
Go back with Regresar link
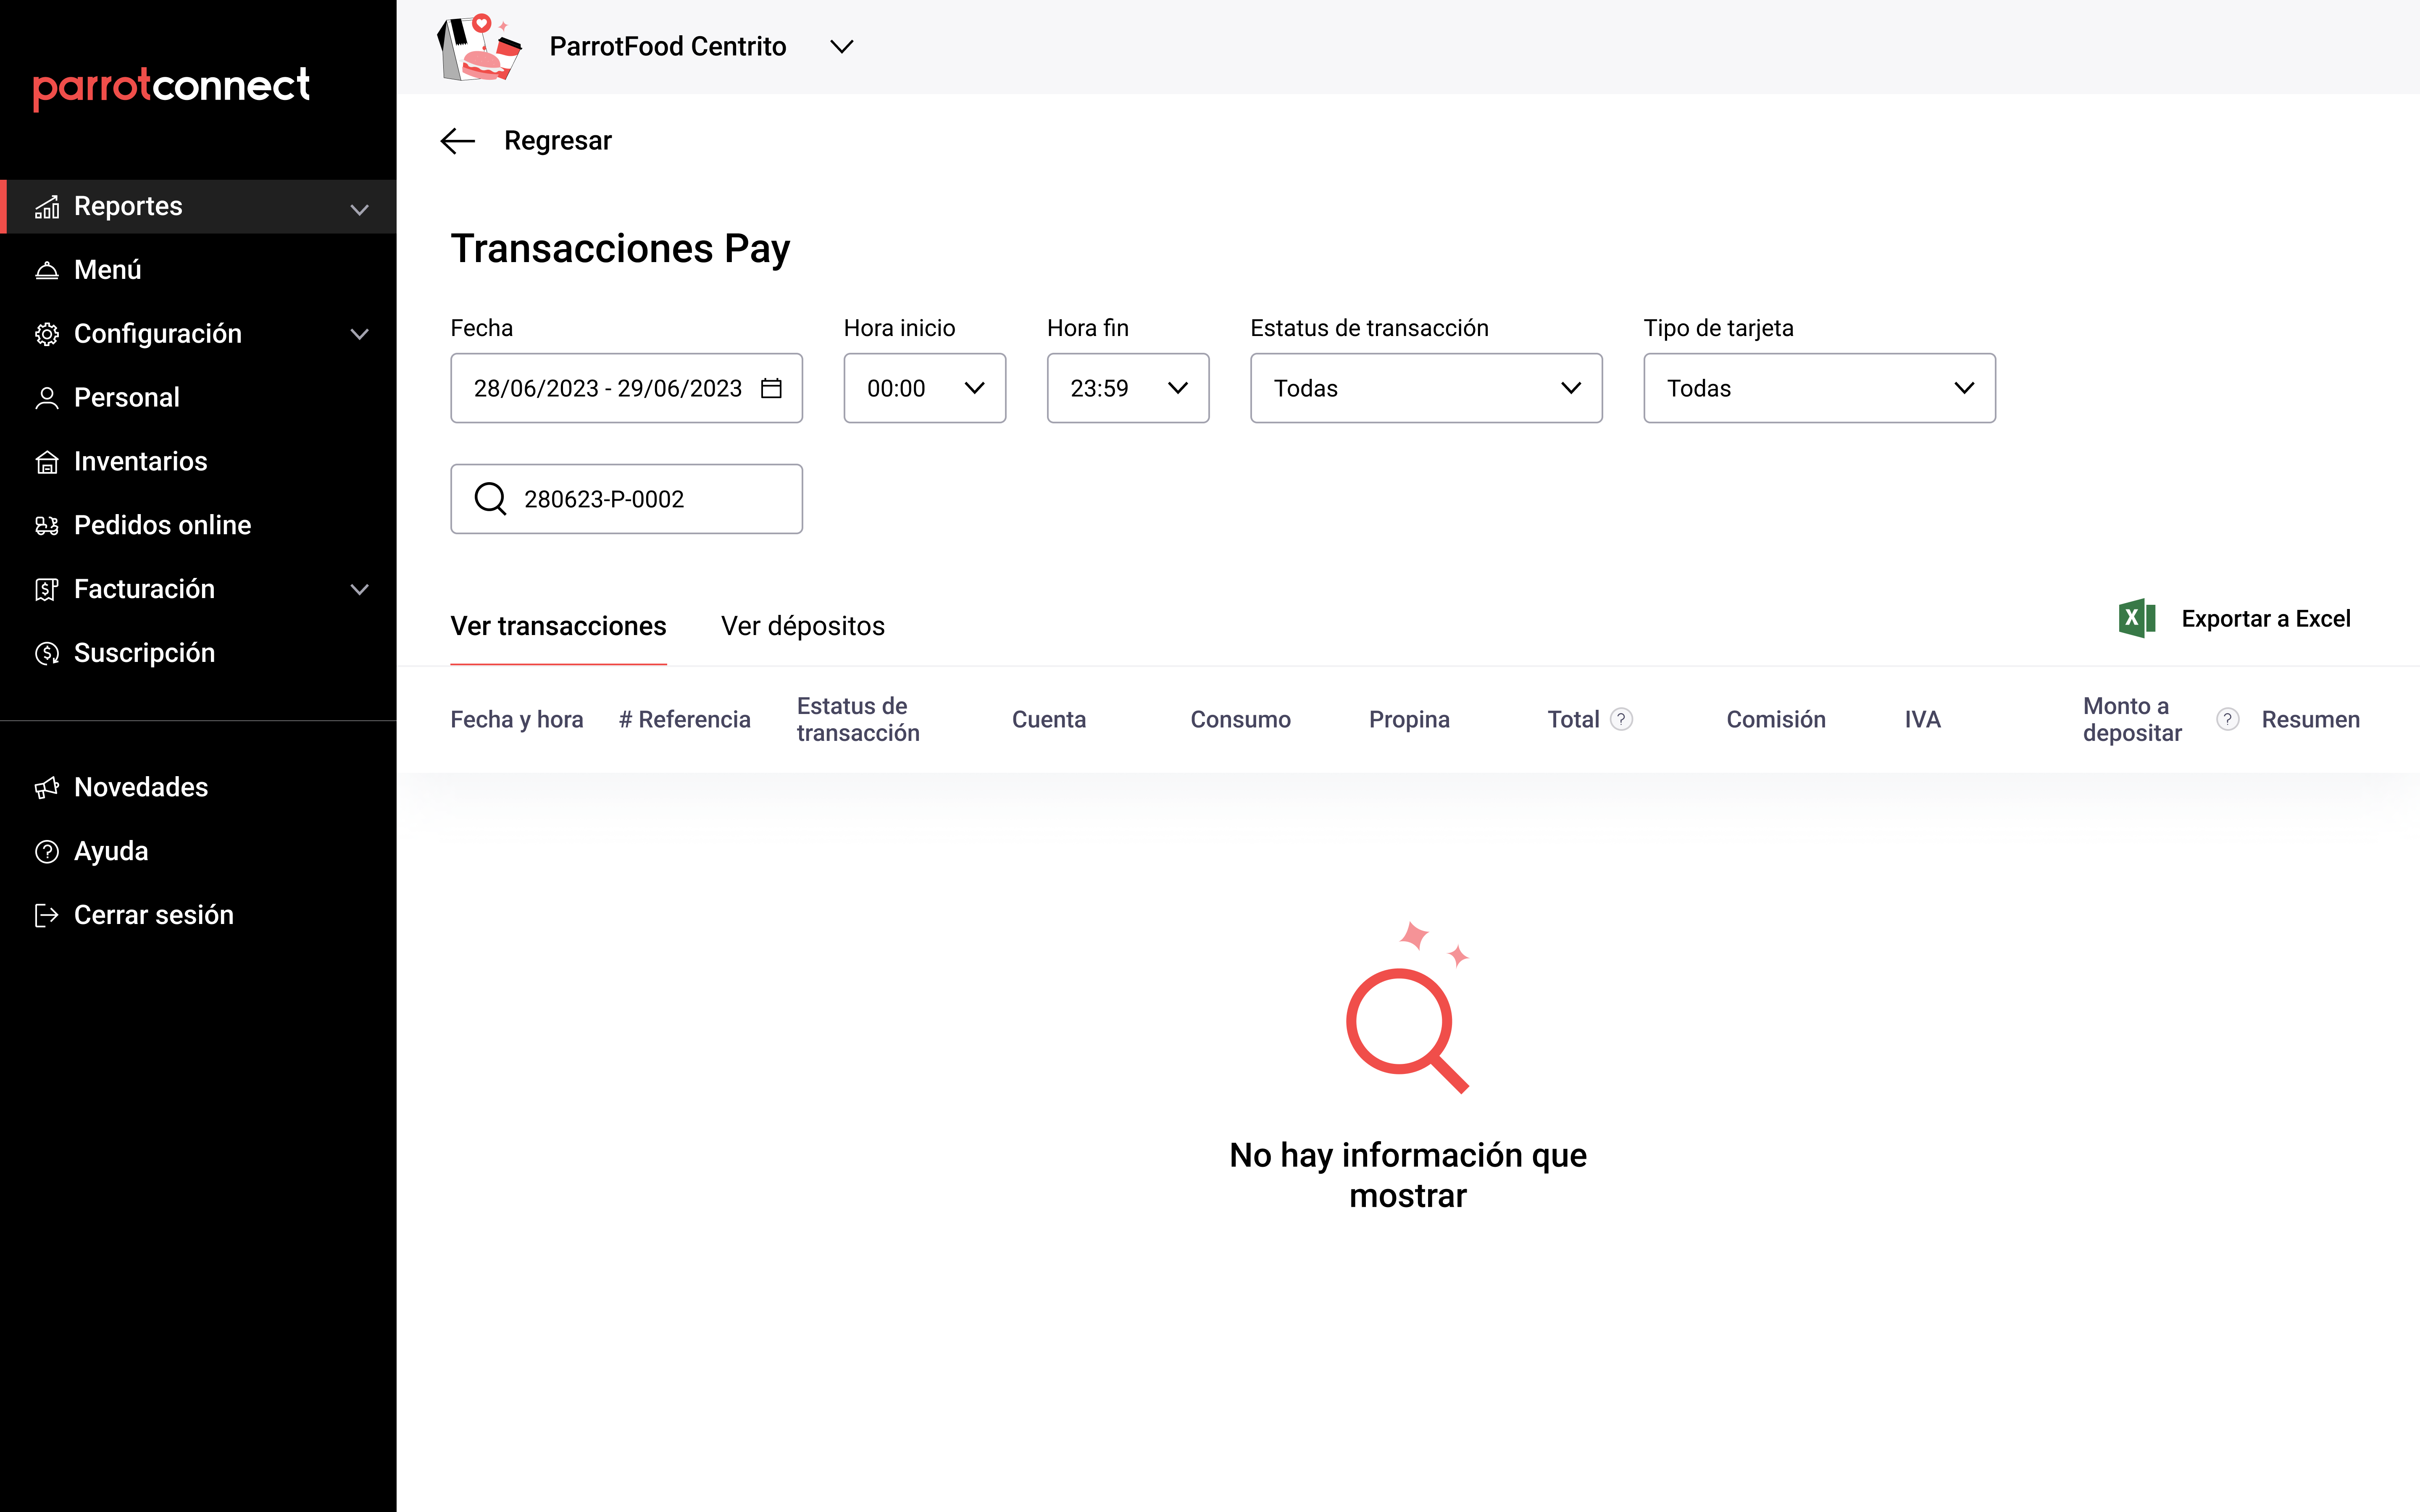(557, 141)
